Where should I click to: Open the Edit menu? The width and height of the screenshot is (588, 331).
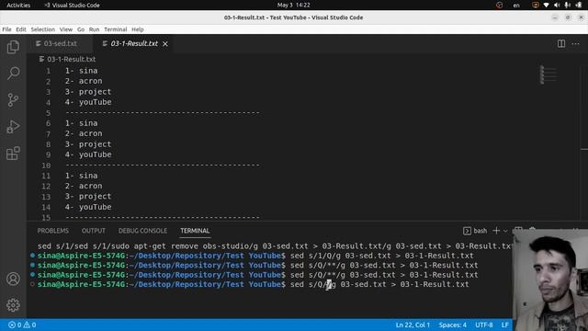(x=21, y=29)
